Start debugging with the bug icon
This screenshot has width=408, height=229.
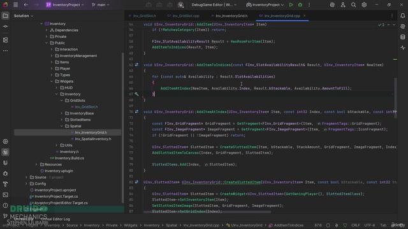[x=300, y=4]
